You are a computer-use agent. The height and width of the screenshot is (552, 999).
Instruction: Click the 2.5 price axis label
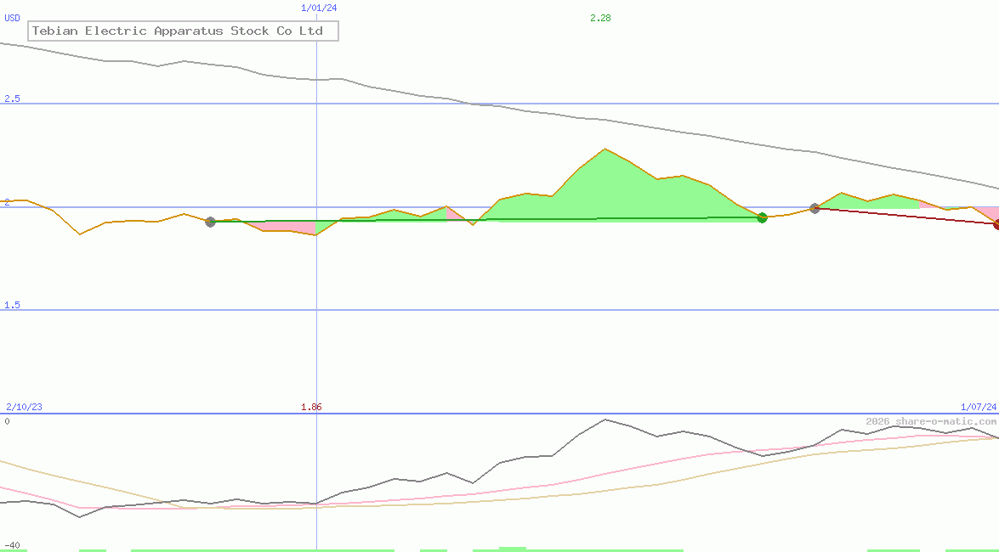pyautogui.click(x=13, y=99)
